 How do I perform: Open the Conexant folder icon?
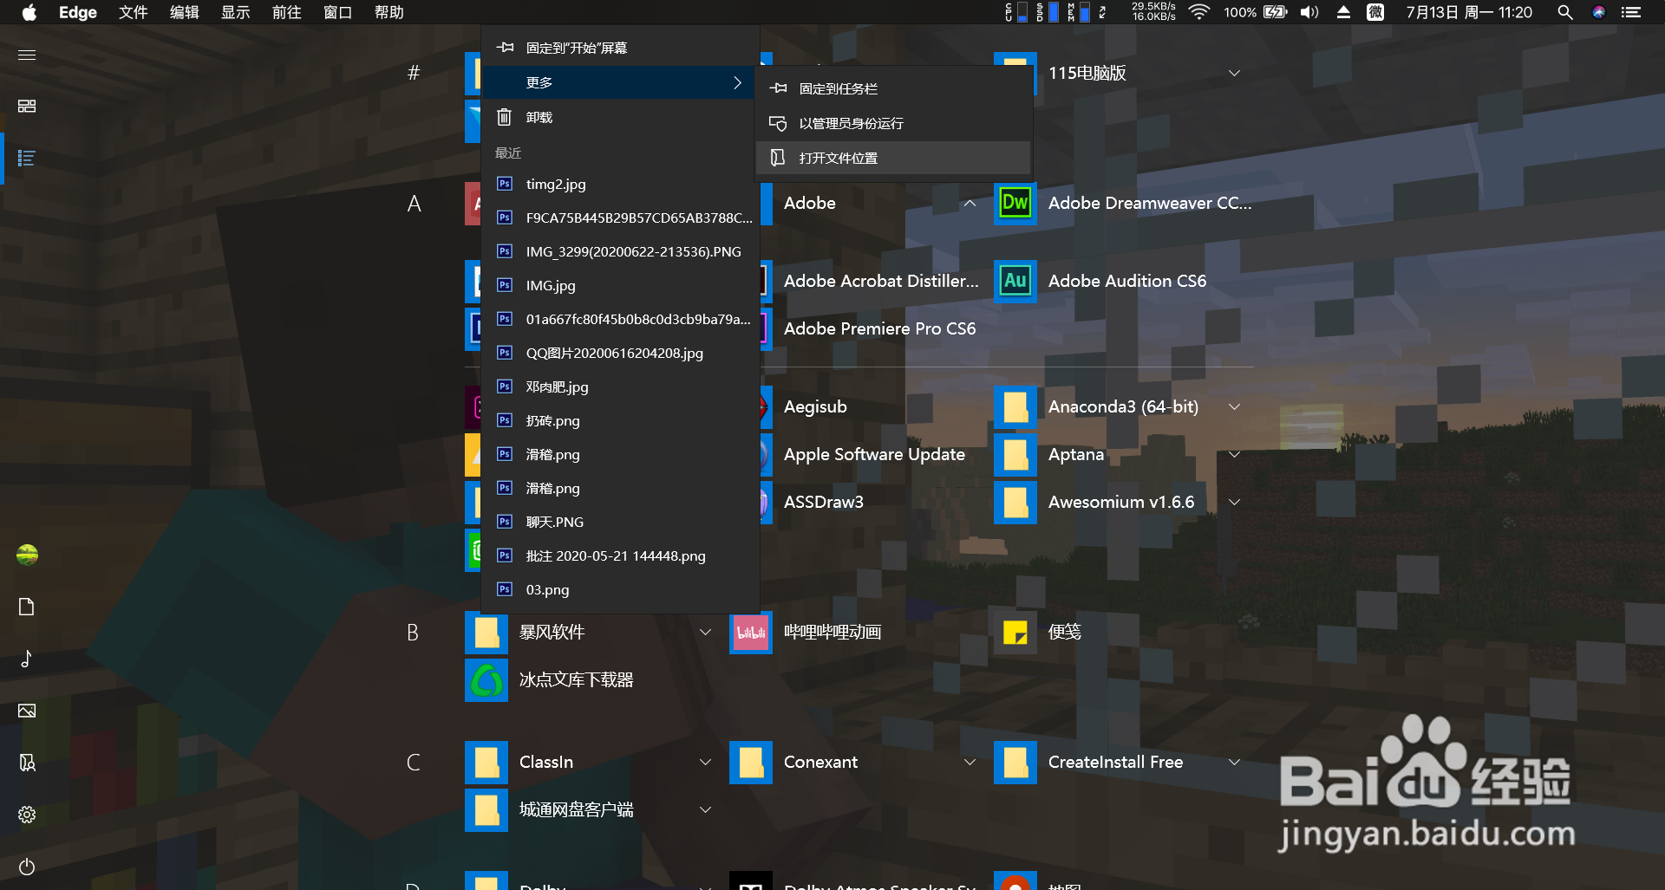[x=751, y=763]
